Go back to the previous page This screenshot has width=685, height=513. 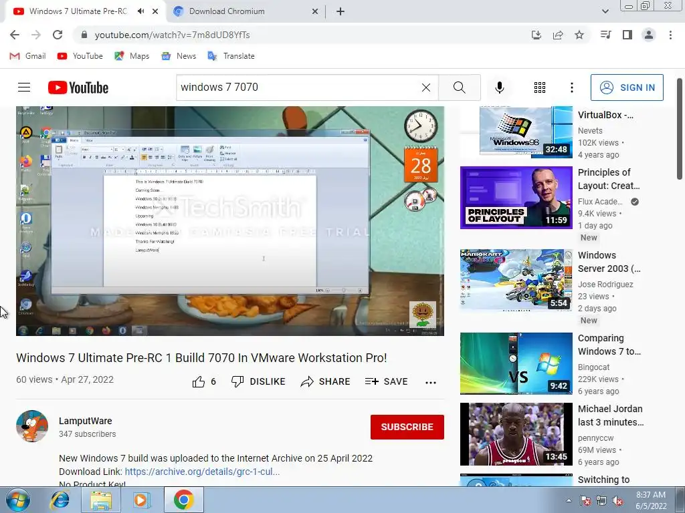coord(15,35)
